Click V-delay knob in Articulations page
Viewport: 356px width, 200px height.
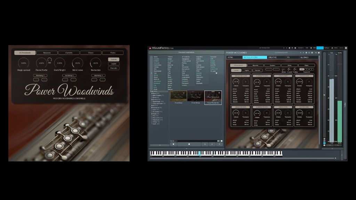(295, 69)
